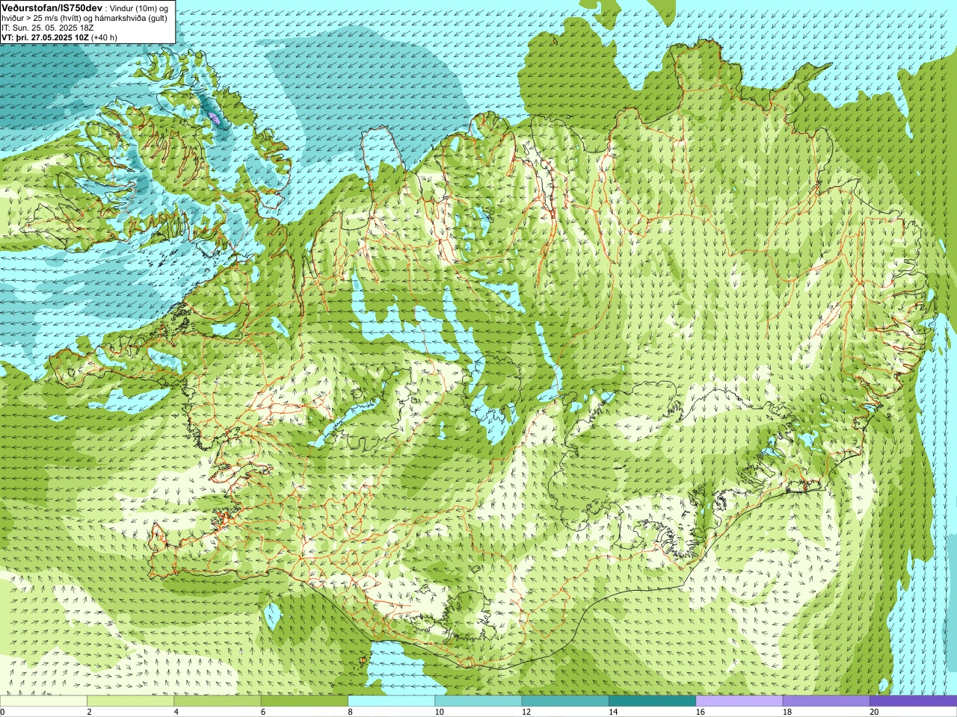
Task: Click the "16" tick label on the scale
Action: (700, 712)
